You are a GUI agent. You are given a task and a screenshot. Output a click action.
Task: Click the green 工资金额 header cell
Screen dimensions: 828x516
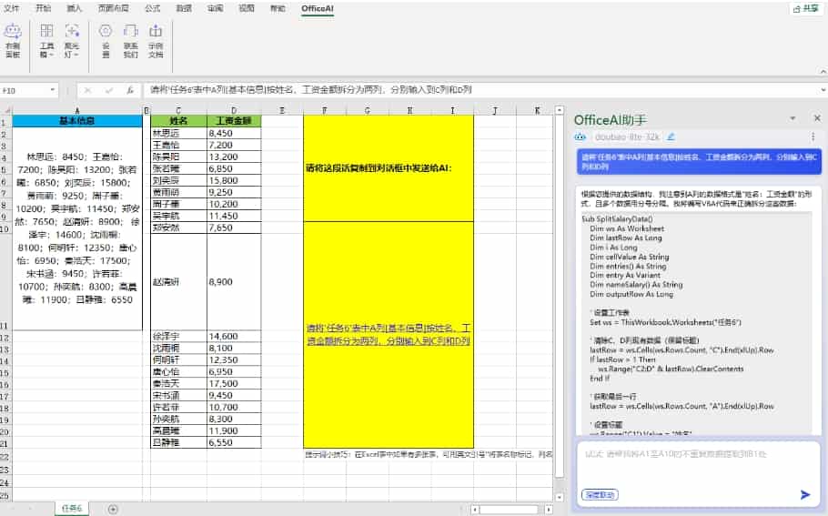coord(234,121)
